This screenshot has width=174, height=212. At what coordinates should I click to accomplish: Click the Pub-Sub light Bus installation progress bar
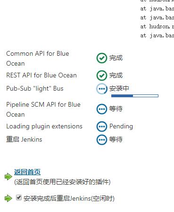(135, 96)
